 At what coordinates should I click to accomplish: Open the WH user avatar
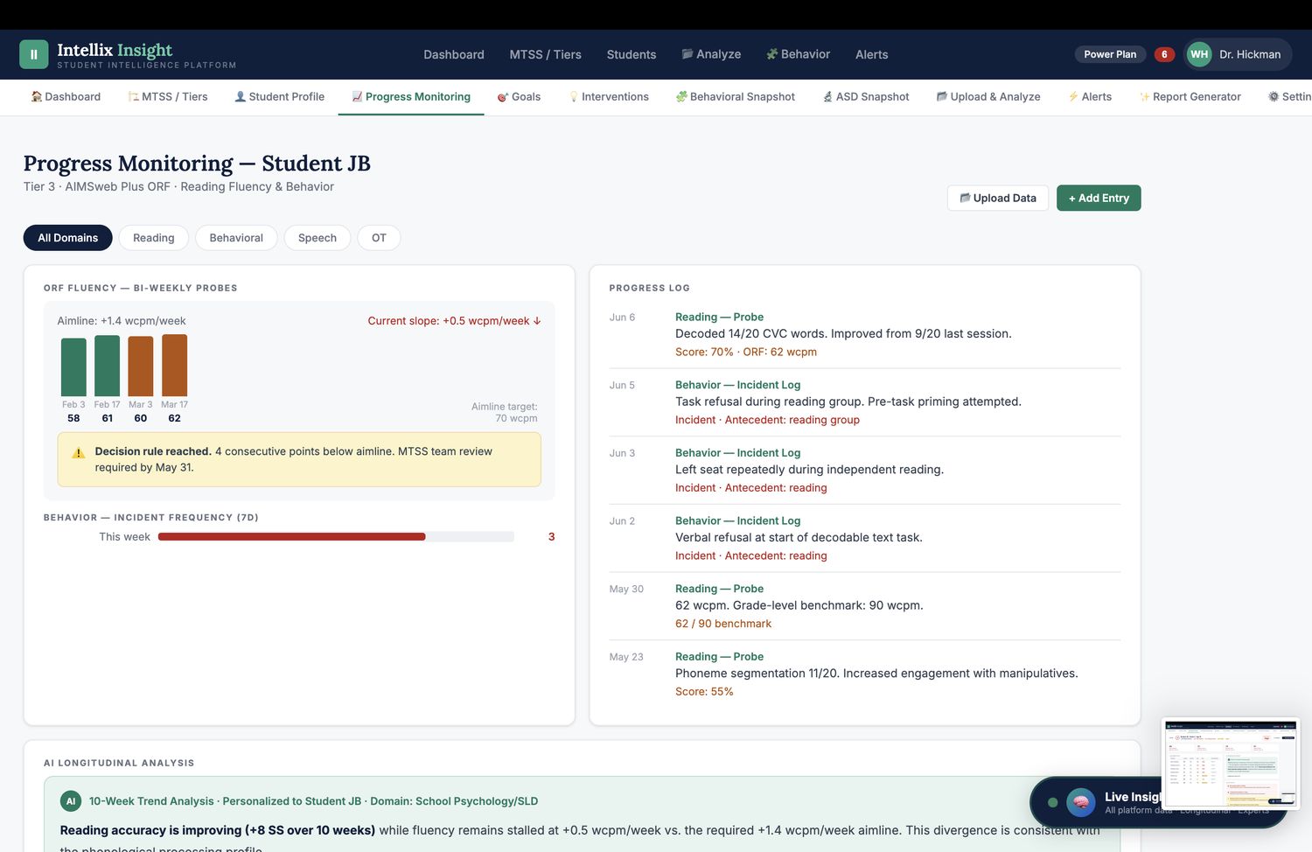[1199, 54]
